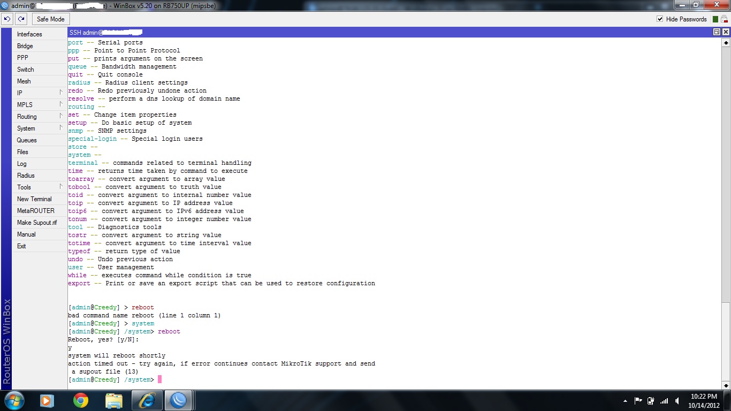
Task: Show hidden system tray icons
Action: point(626,401)
